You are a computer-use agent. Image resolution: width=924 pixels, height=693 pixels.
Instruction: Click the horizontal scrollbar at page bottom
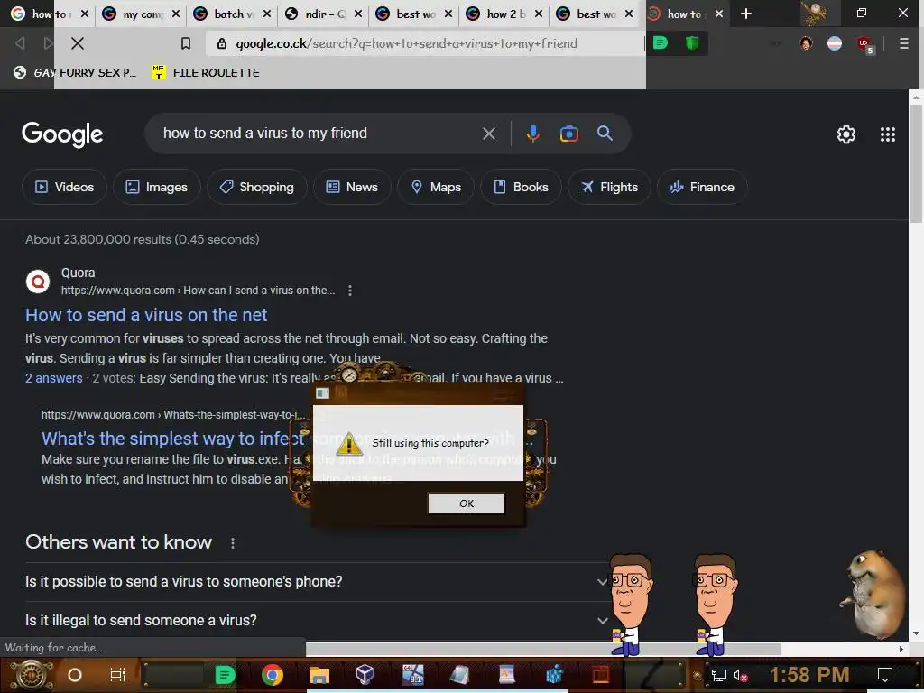(x=542, y=649)
